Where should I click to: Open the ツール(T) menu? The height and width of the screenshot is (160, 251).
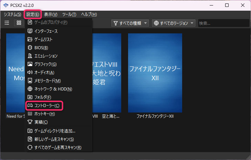(69, 14)
